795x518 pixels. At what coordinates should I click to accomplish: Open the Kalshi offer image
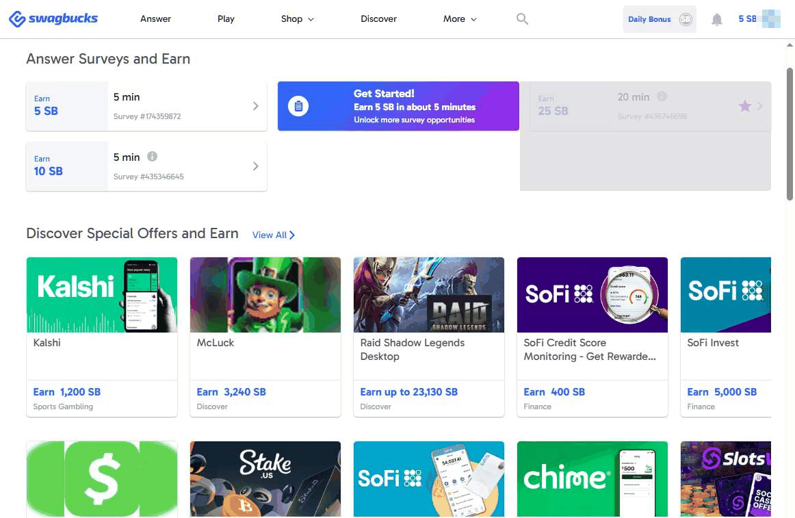click(x=102, y=295)
